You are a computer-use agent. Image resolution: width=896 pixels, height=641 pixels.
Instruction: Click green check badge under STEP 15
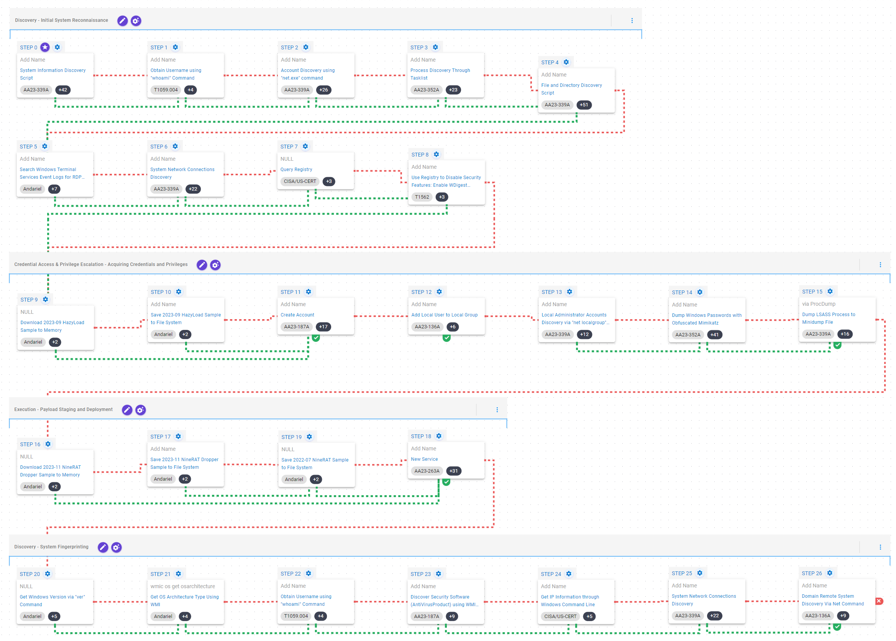click(x=837, y=345)
